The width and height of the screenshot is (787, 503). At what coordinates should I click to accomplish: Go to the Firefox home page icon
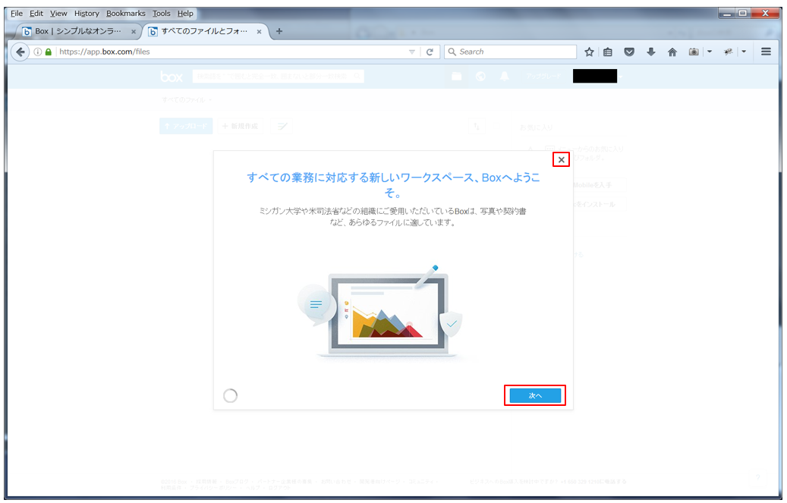pos(672,52)
